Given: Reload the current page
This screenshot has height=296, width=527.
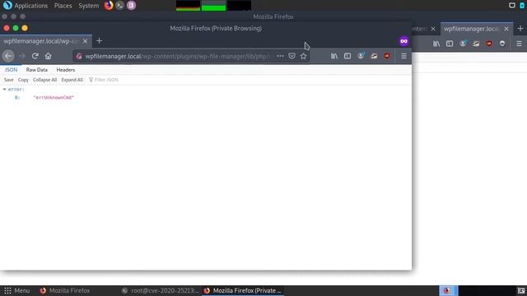Looking at the screenshot, I should point(35,56).
